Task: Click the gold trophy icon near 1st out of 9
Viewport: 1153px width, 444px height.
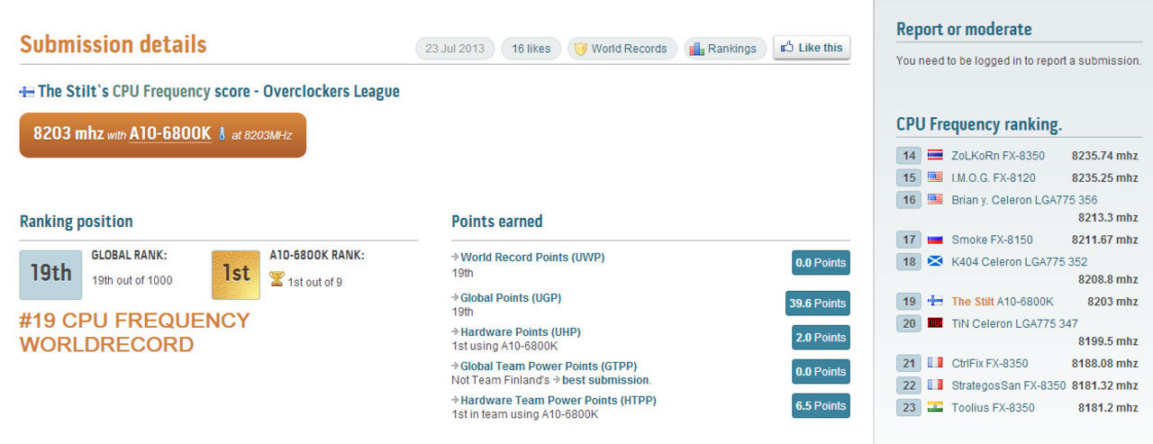Action: tap(277, 281)
